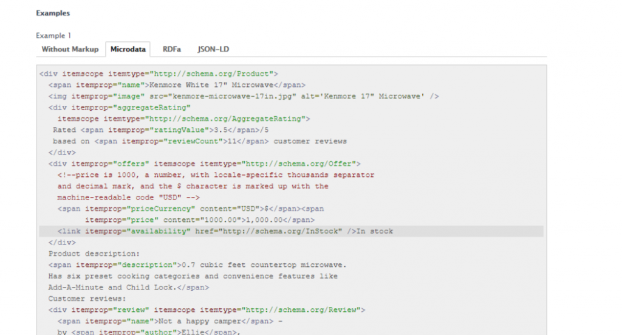Click the red comment line mentioning "USD"
This screenshot has height=335, width=622.
pyautogui.click(x=129, y=198)
